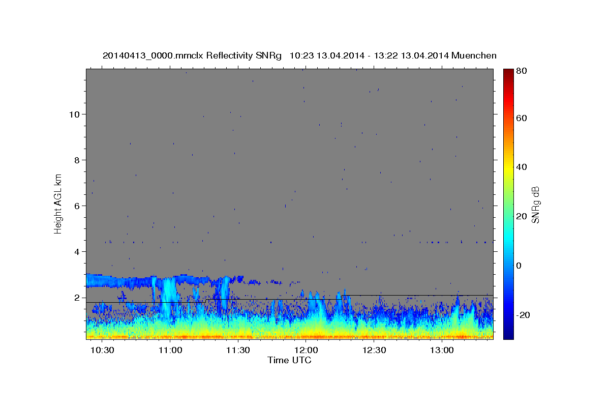
Task: Click the 11:30 time tick label
Action: tap(238, 351)
